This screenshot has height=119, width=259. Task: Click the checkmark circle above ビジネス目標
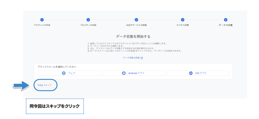183,20
